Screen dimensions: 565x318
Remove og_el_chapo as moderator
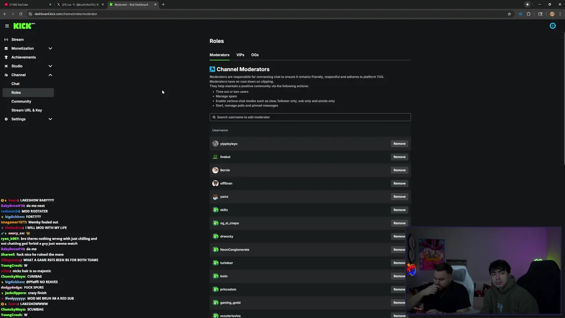399,223
